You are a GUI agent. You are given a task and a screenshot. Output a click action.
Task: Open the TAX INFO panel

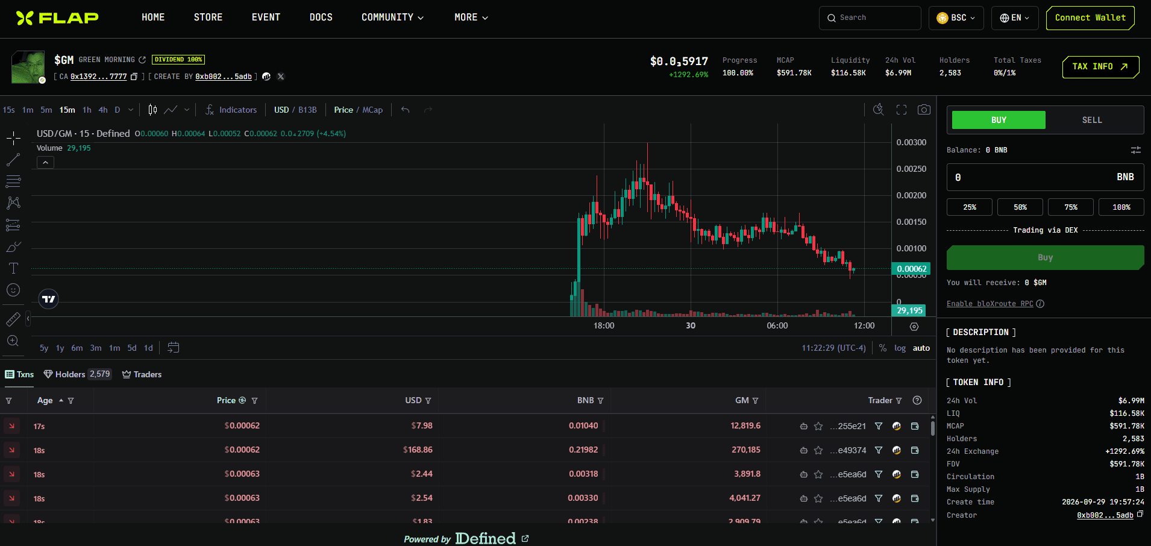click(x=1100, y=67)
